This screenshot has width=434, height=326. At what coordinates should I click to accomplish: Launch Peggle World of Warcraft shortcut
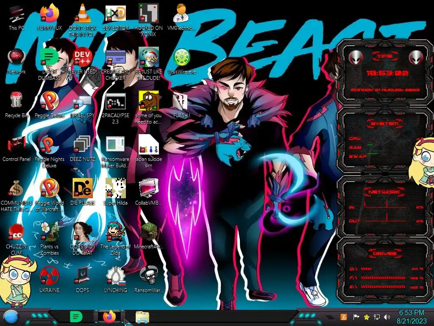[x=49, y=195]
